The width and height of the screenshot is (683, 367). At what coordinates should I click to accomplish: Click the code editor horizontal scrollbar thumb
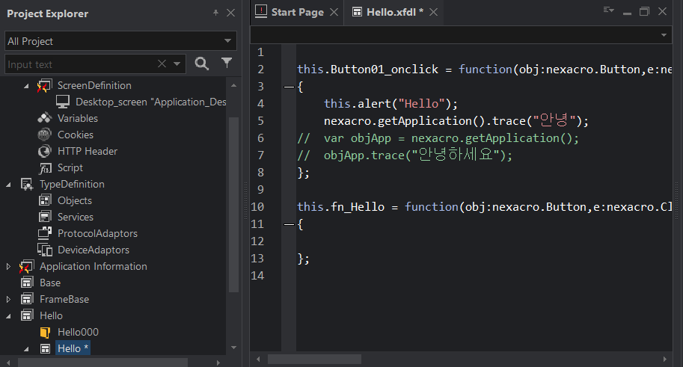(314, 360)
